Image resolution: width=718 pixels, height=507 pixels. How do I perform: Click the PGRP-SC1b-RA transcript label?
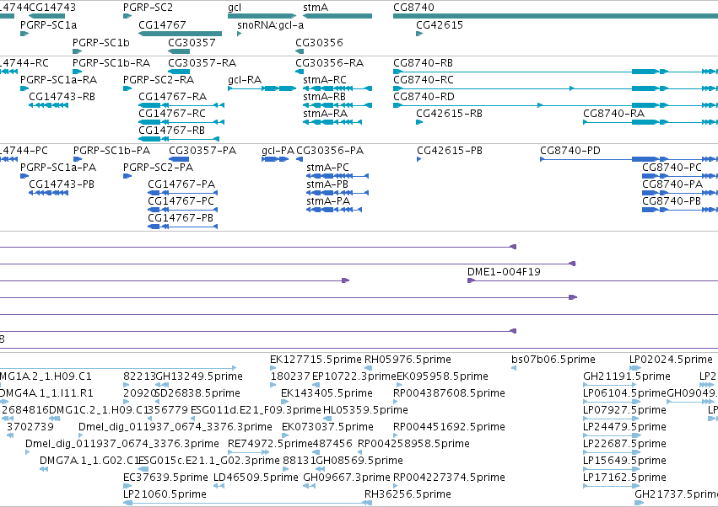[x=111, y=62]
